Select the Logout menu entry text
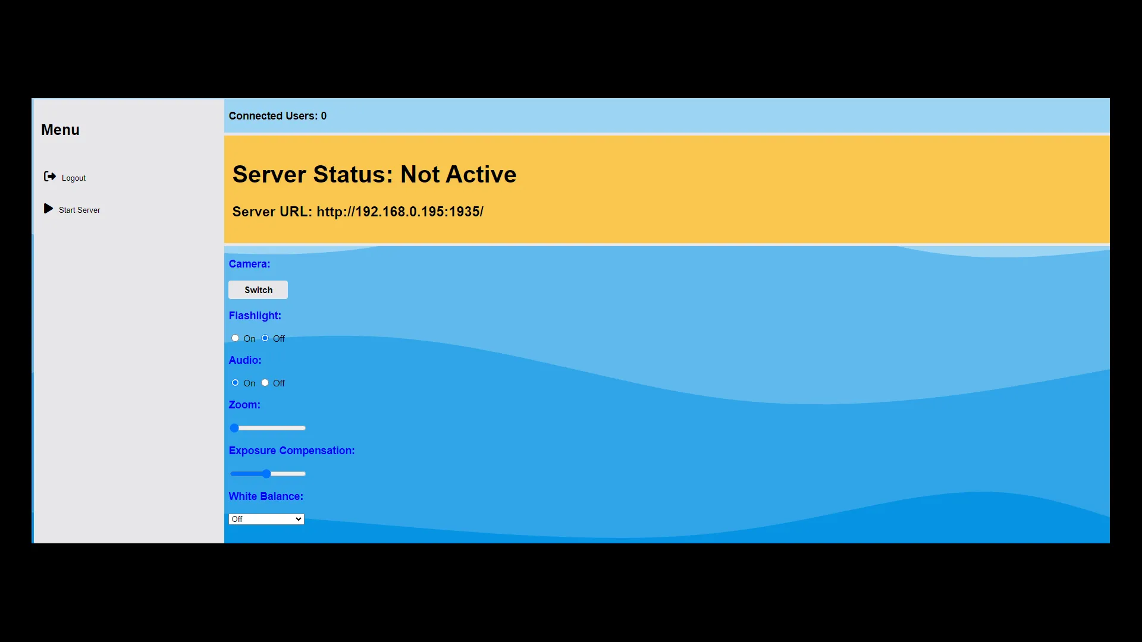 74,178
